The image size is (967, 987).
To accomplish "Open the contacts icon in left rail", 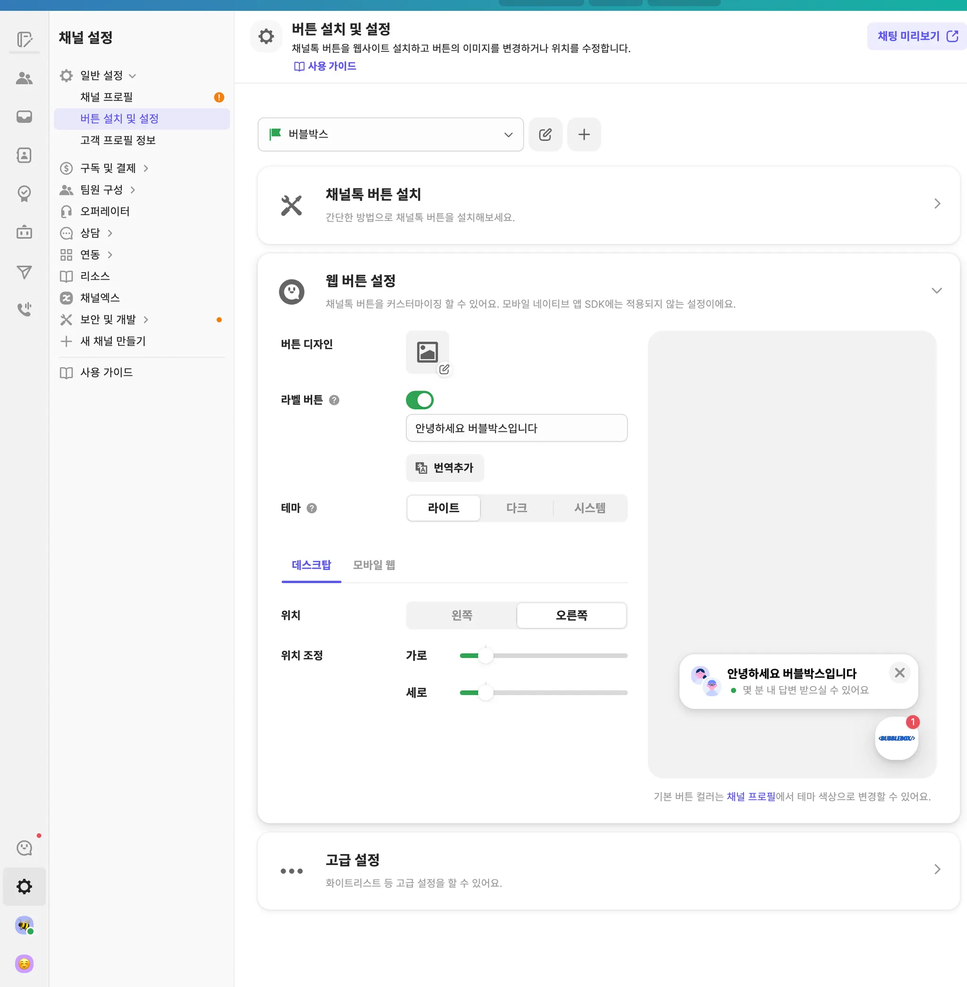I will pos(24,155).
